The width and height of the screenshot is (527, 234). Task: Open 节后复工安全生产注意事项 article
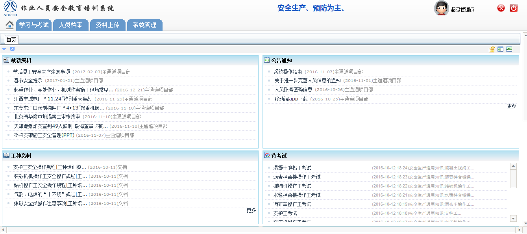pyautogui.click(x=41, y=72)
